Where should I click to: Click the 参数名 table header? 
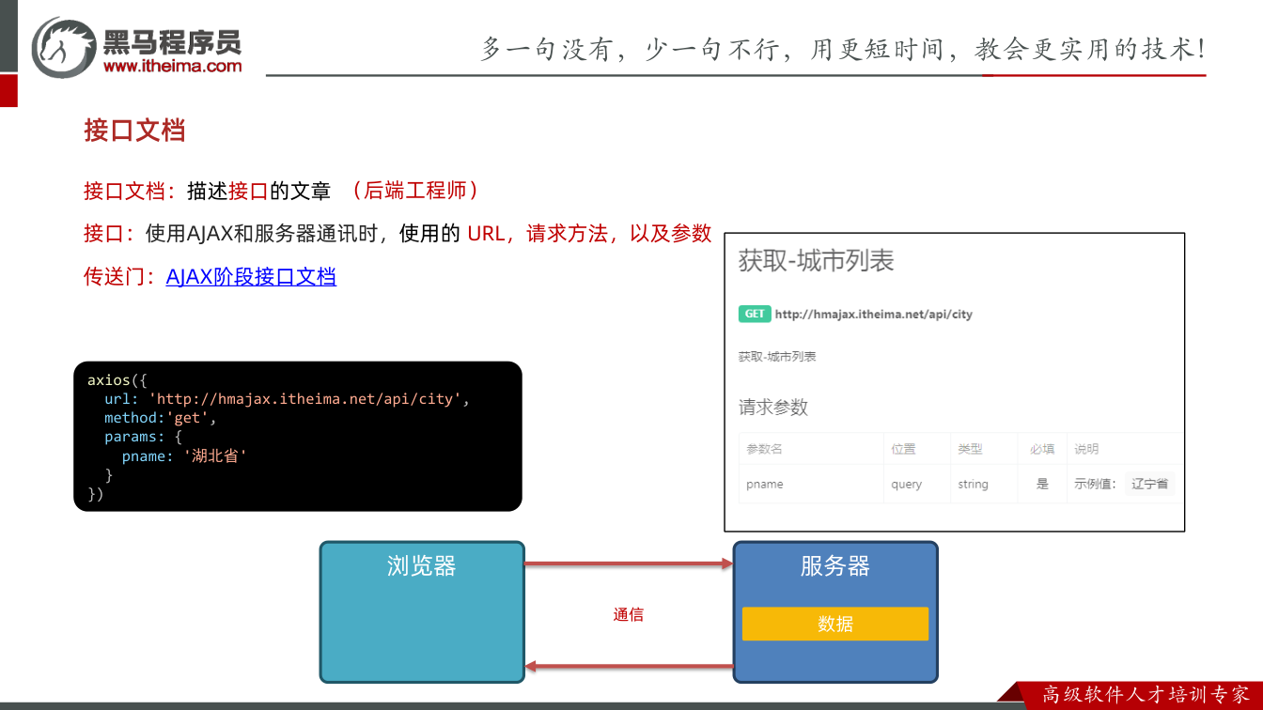pyautogui.click(x=764, y=449)
